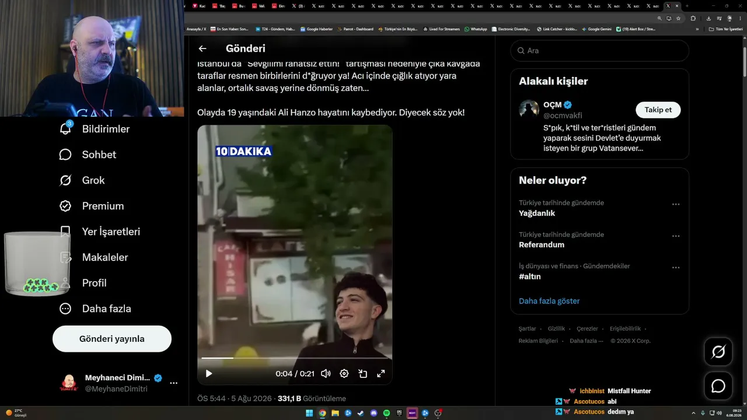
Task: Open more options for Referandum trend
Action: pyautogui.click(x=676, y=236)
